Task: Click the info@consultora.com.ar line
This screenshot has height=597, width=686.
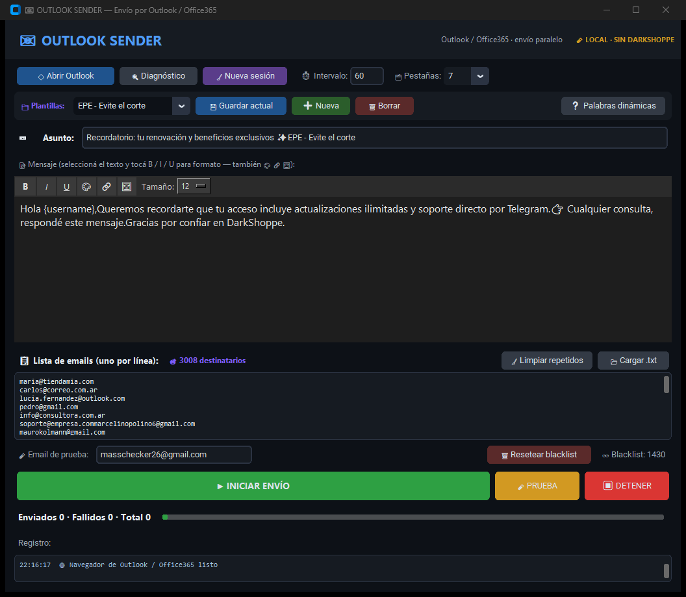Action: [x=62, y=416]
